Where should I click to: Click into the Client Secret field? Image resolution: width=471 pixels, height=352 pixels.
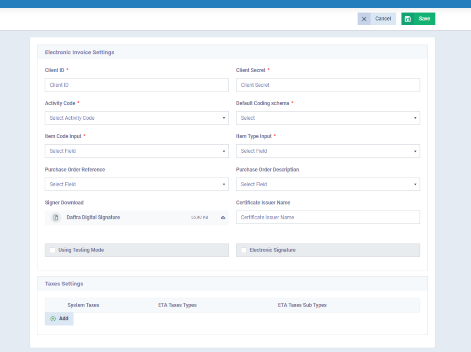pos(327,85)
